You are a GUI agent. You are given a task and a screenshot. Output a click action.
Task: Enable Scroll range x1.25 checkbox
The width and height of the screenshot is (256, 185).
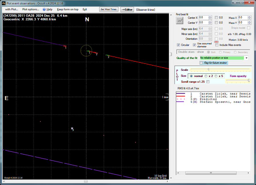[x=208, y=82]
